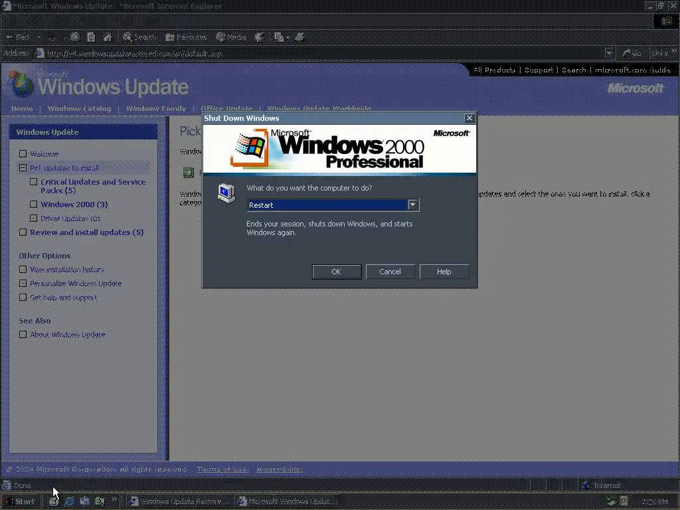680x510 pixels.
Task: Click the Accessibility footer link
Action: click(x=280, y=469)
